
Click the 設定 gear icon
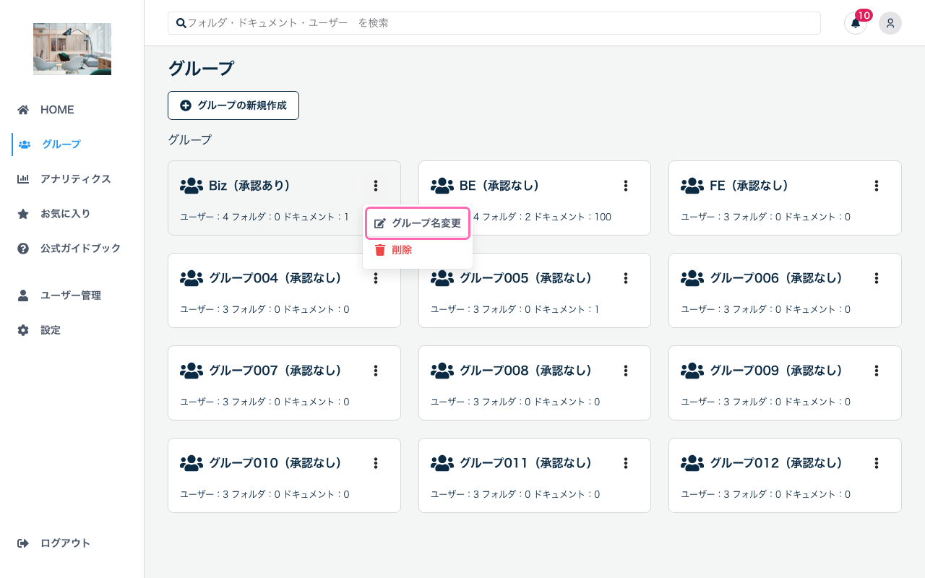[x=23, y=330]
